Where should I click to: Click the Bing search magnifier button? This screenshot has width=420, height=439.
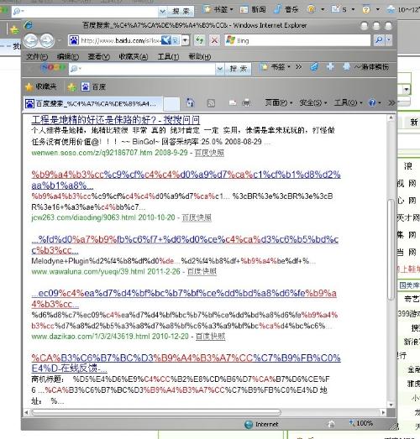pos(379,40)
